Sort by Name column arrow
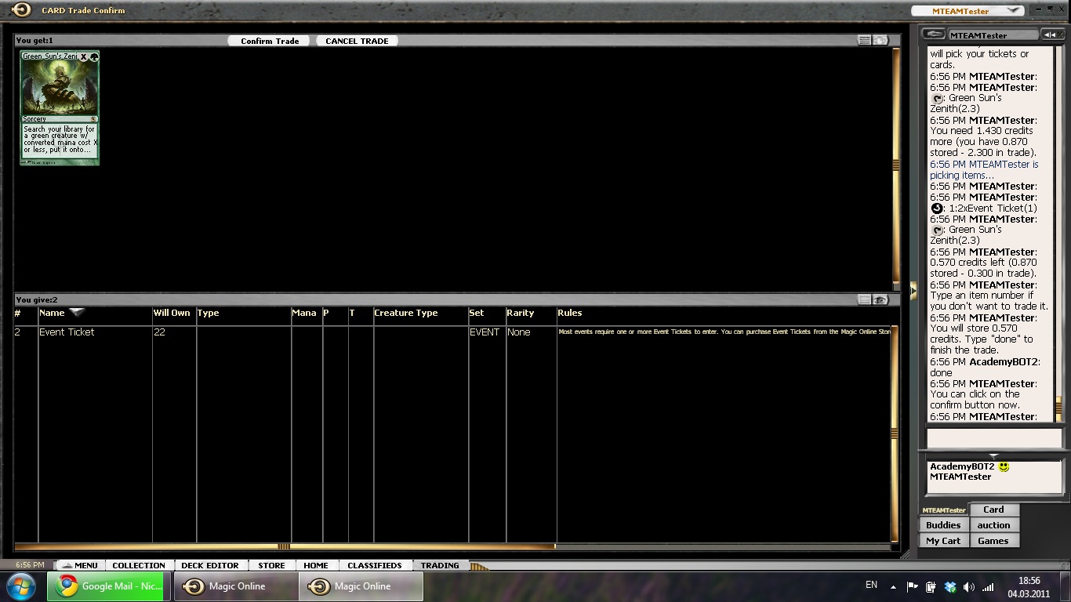Image resolution: width=1071 pixels, height=602 pixels. [77, 312]
